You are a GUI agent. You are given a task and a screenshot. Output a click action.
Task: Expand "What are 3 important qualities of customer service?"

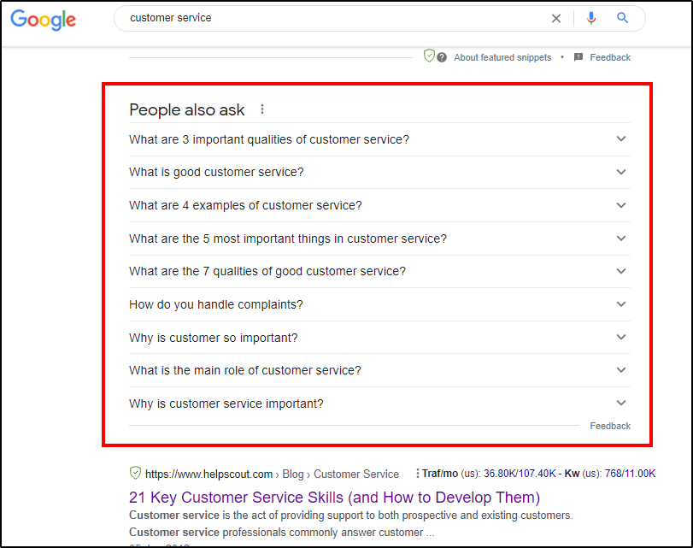coord(621,139)
